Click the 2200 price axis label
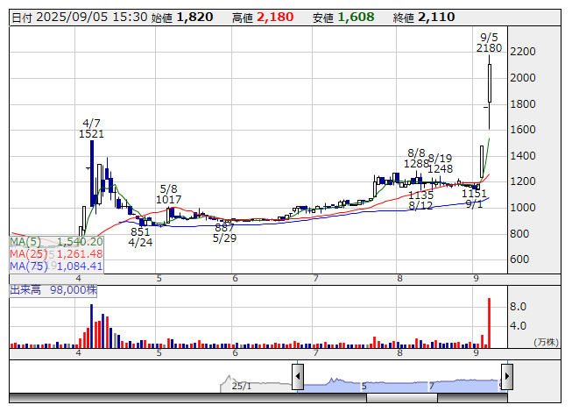 (x=523, y=52)
